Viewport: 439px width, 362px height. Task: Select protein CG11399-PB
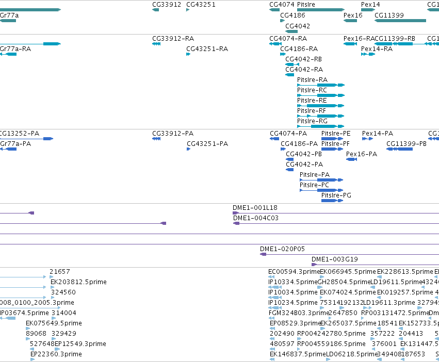pos(407,144)
